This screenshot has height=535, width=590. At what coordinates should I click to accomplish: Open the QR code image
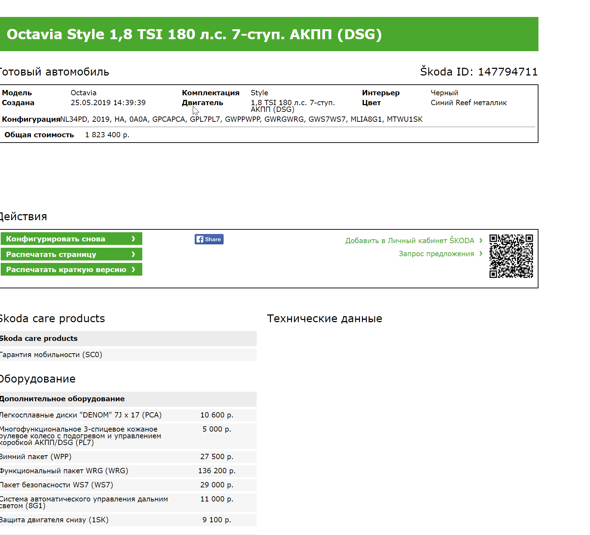511,256
